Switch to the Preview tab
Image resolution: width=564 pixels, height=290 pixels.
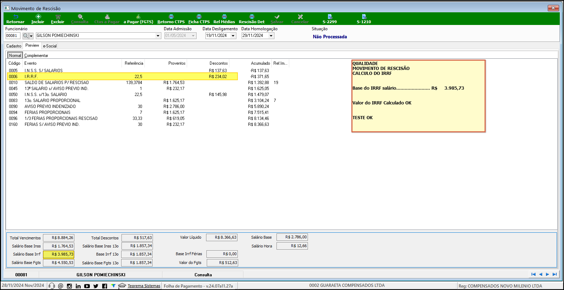click(x=32, y=45)
